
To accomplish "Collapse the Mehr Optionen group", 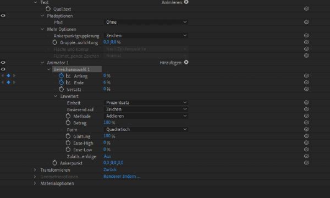I will tap(42, 29).
